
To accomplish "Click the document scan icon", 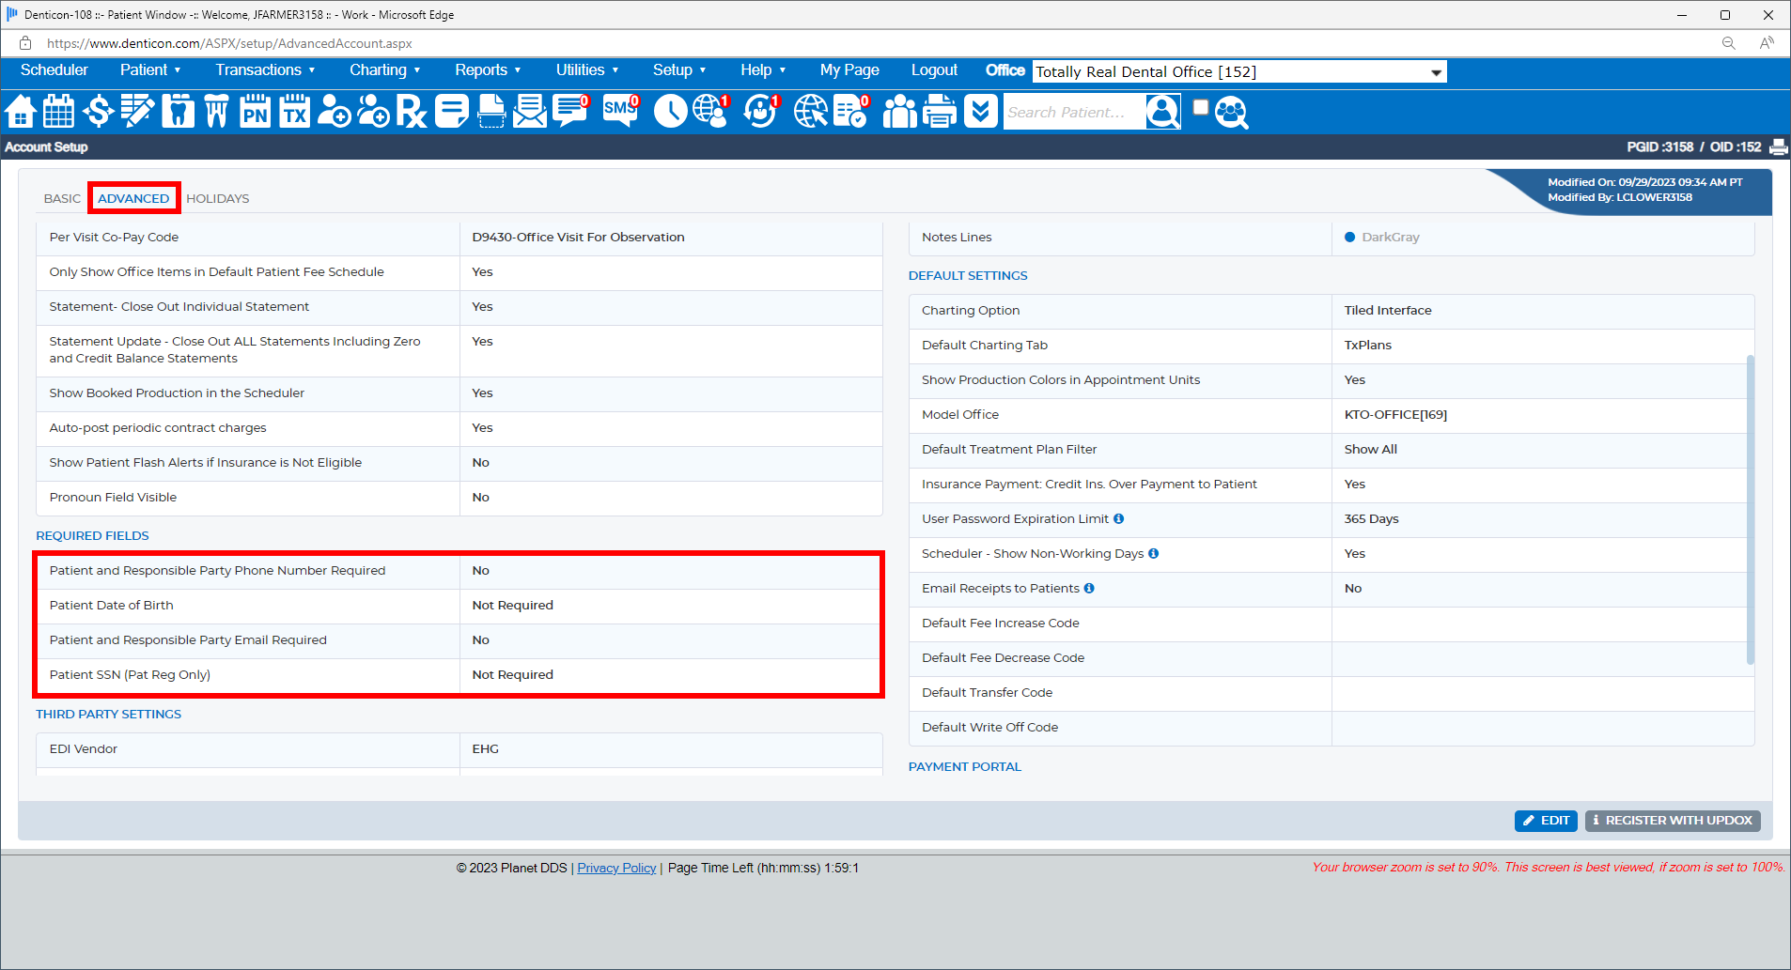I will (x=491, y=112).
